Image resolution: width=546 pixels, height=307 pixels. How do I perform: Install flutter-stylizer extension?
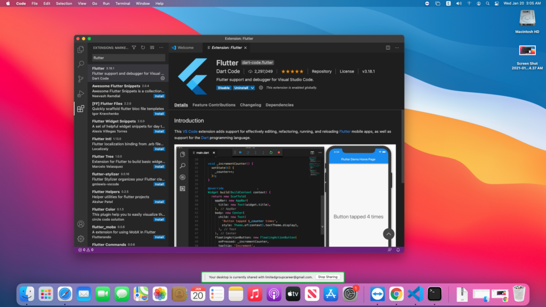pyautogui.click(x=159, y=184)
